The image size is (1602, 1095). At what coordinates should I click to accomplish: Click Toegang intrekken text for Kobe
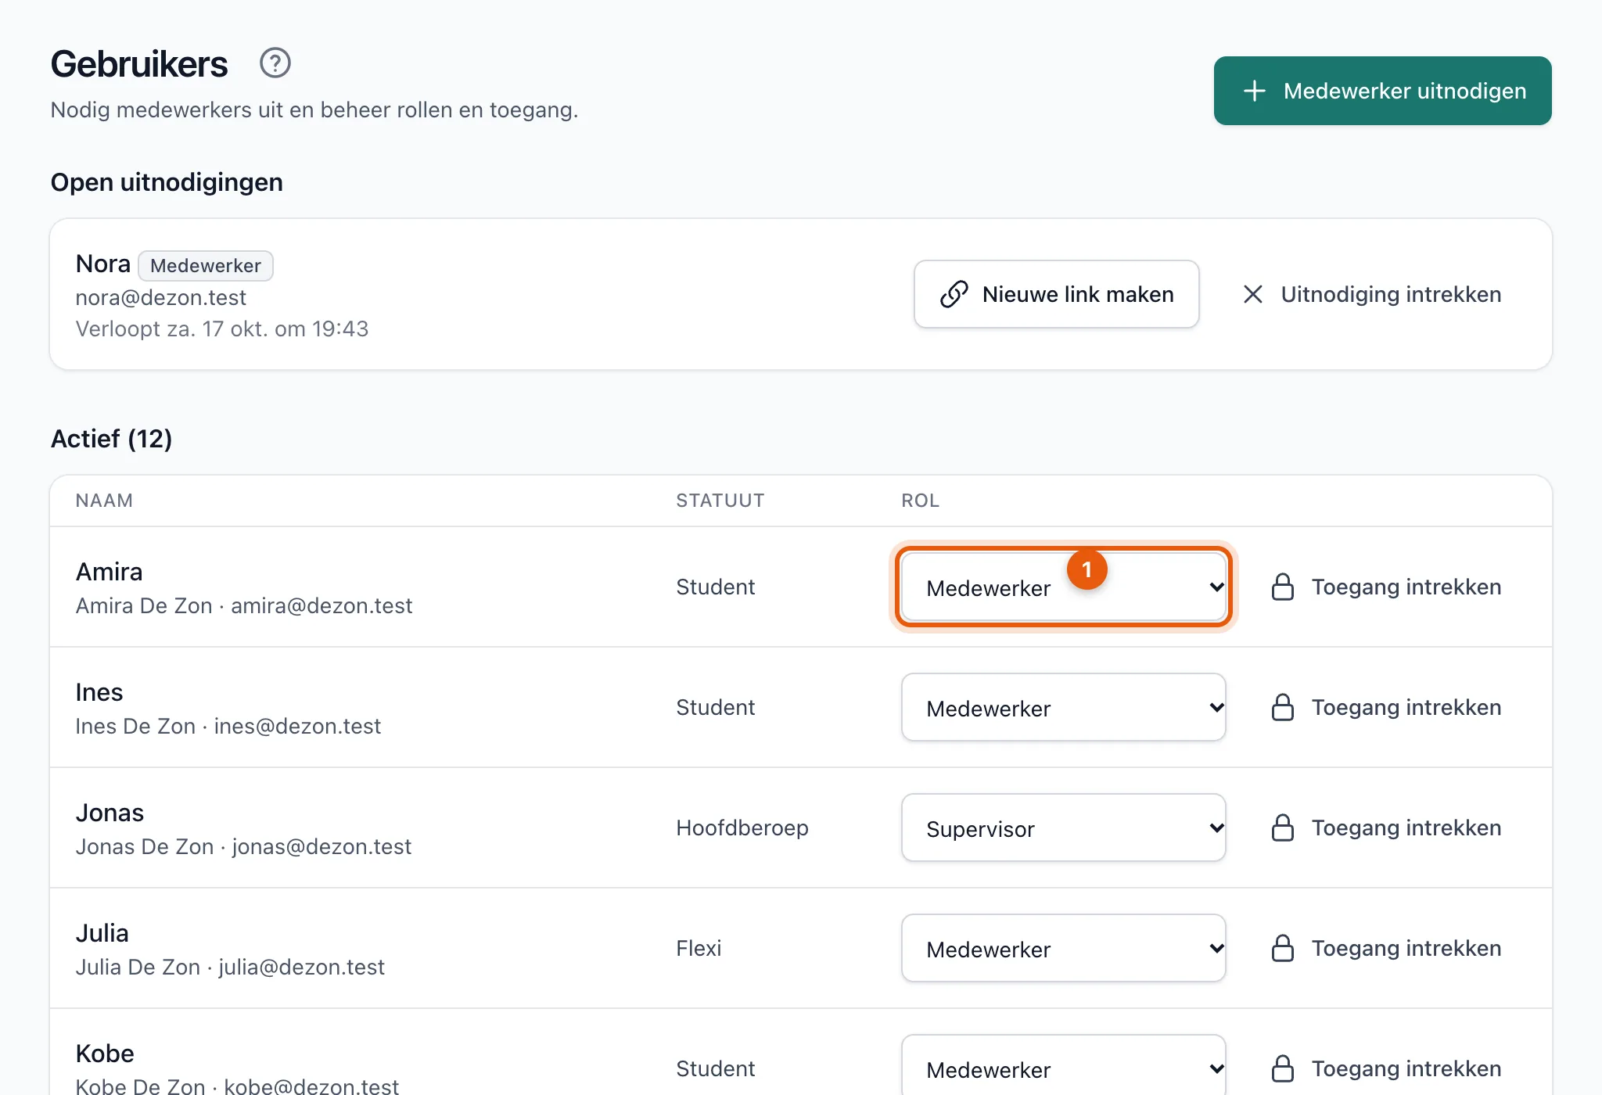(x=1406, y=1068)
